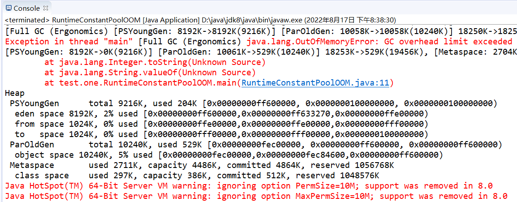Click the terminated RuntimeConstantPoolOOM launch description line
The height and width of the screenshot is (202, 517).
200,20
